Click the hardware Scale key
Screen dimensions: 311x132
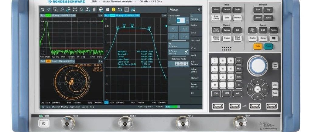(237, 9)
